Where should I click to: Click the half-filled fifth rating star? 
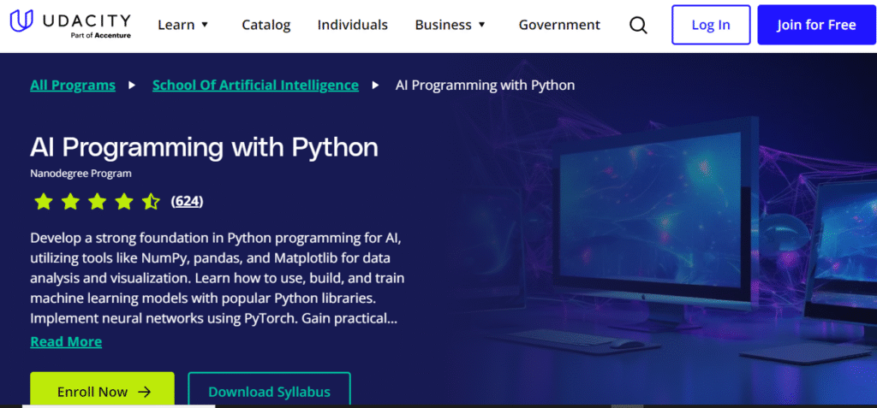[151, 201]
